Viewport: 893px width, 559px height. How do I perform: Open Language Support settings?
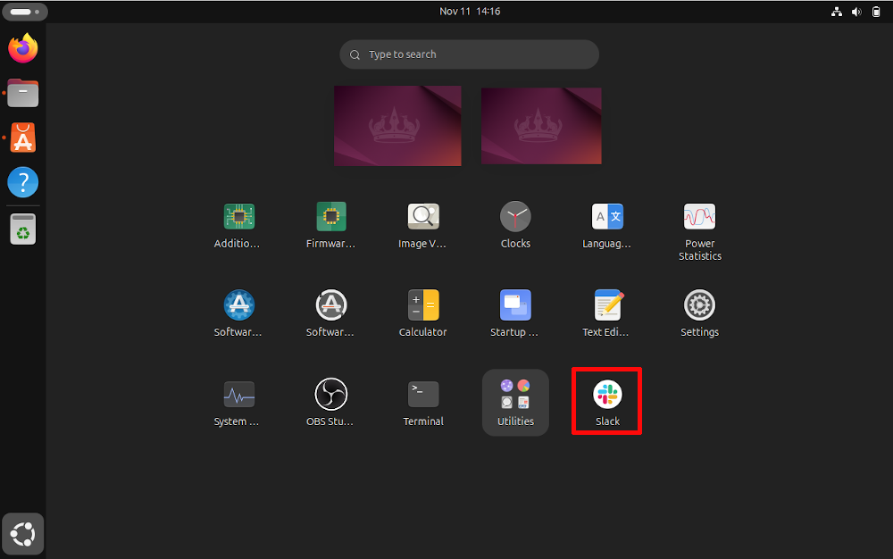(x=607, y=215)
